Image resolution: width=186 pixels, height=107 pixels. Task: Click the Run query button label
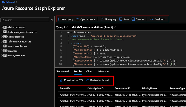pos(111,19)
